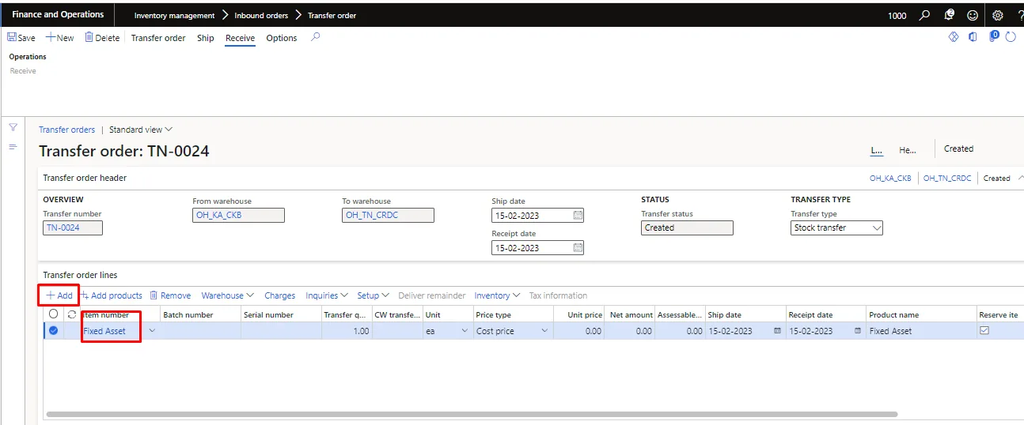The image size is (1024, 425).
Task: Open global search magnifier in top bar
Action: coord(924,15)
